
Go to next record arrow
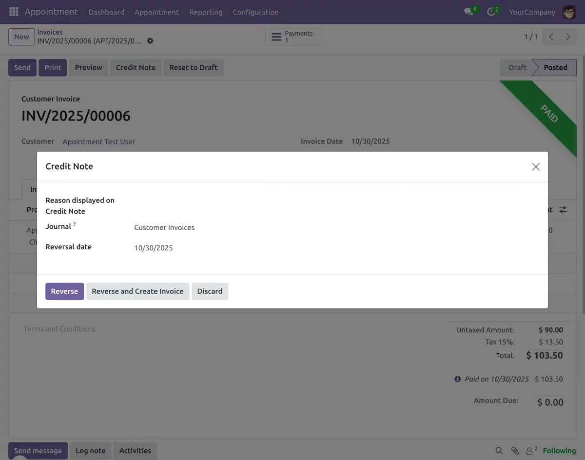tap(568, 37)
